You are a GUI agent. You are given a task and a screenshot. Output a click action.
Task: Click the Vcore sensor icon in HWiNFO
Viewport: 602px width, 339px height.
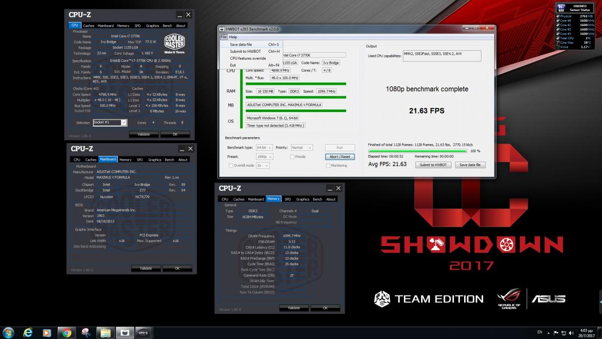click(558, 47)
